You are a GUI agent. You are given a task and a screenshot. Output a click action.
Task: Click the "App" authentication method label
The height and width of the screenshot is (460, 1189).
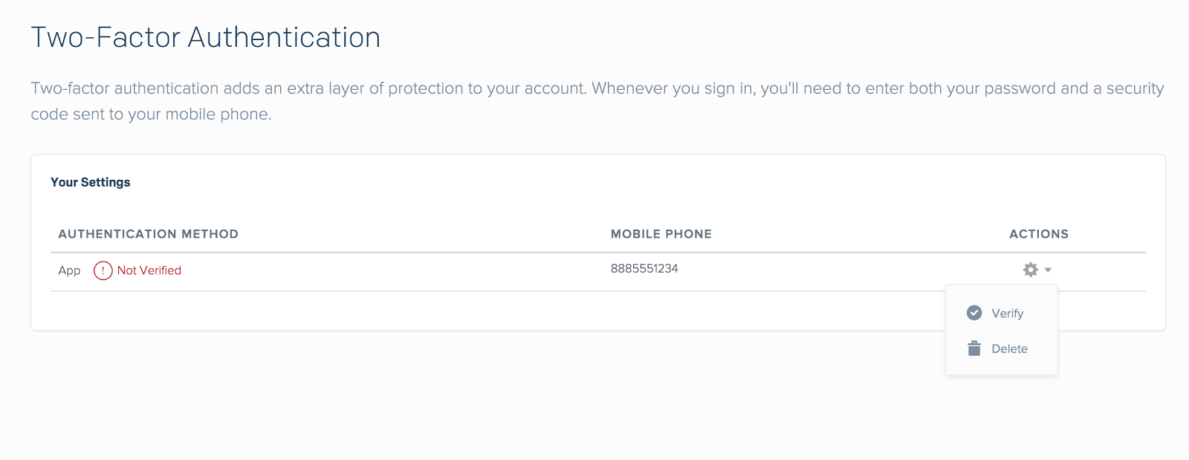[x=69, y=271]
